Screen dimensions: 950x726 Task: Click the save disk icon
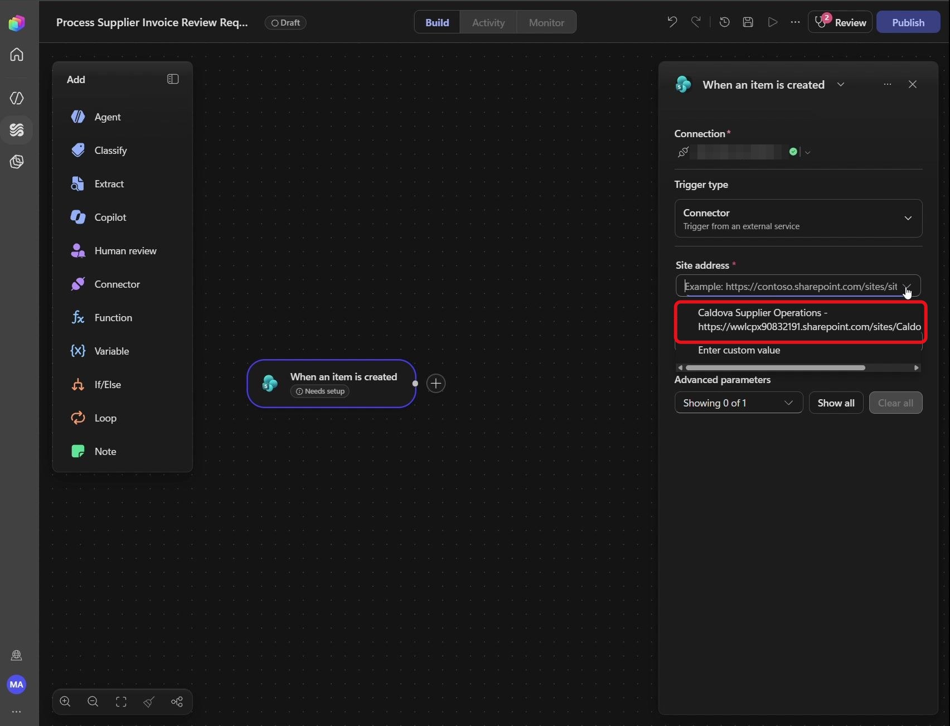(x=748, y=22)
